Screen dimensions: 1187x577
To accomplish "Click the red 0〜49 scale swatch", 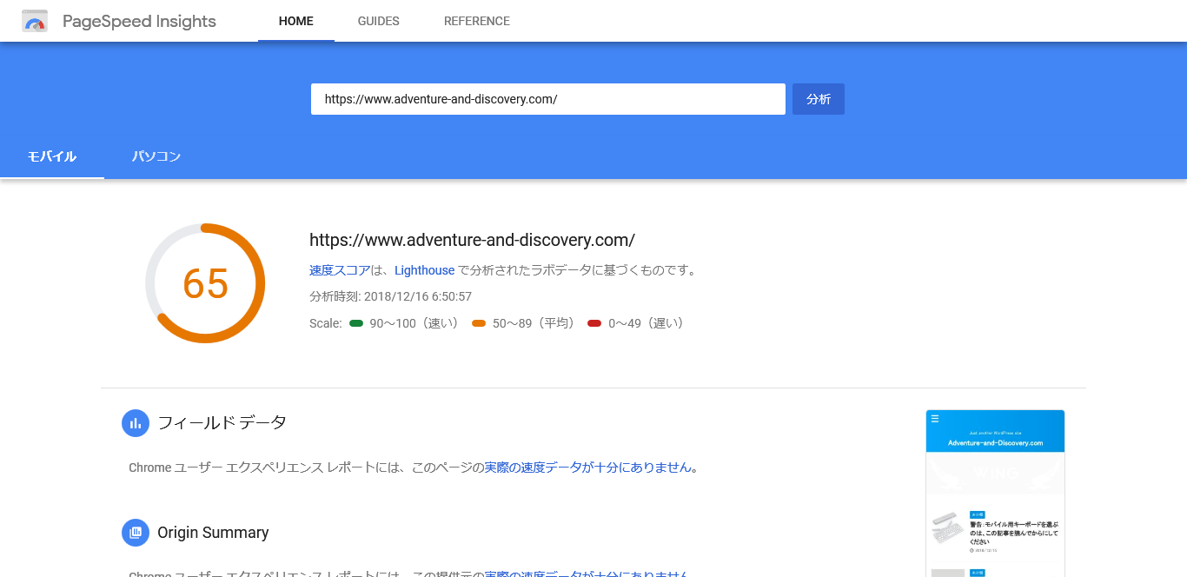I will point(594,323).
